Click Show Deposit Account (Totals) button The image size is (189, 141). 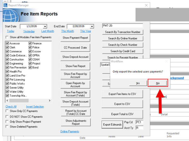(75, 103)
